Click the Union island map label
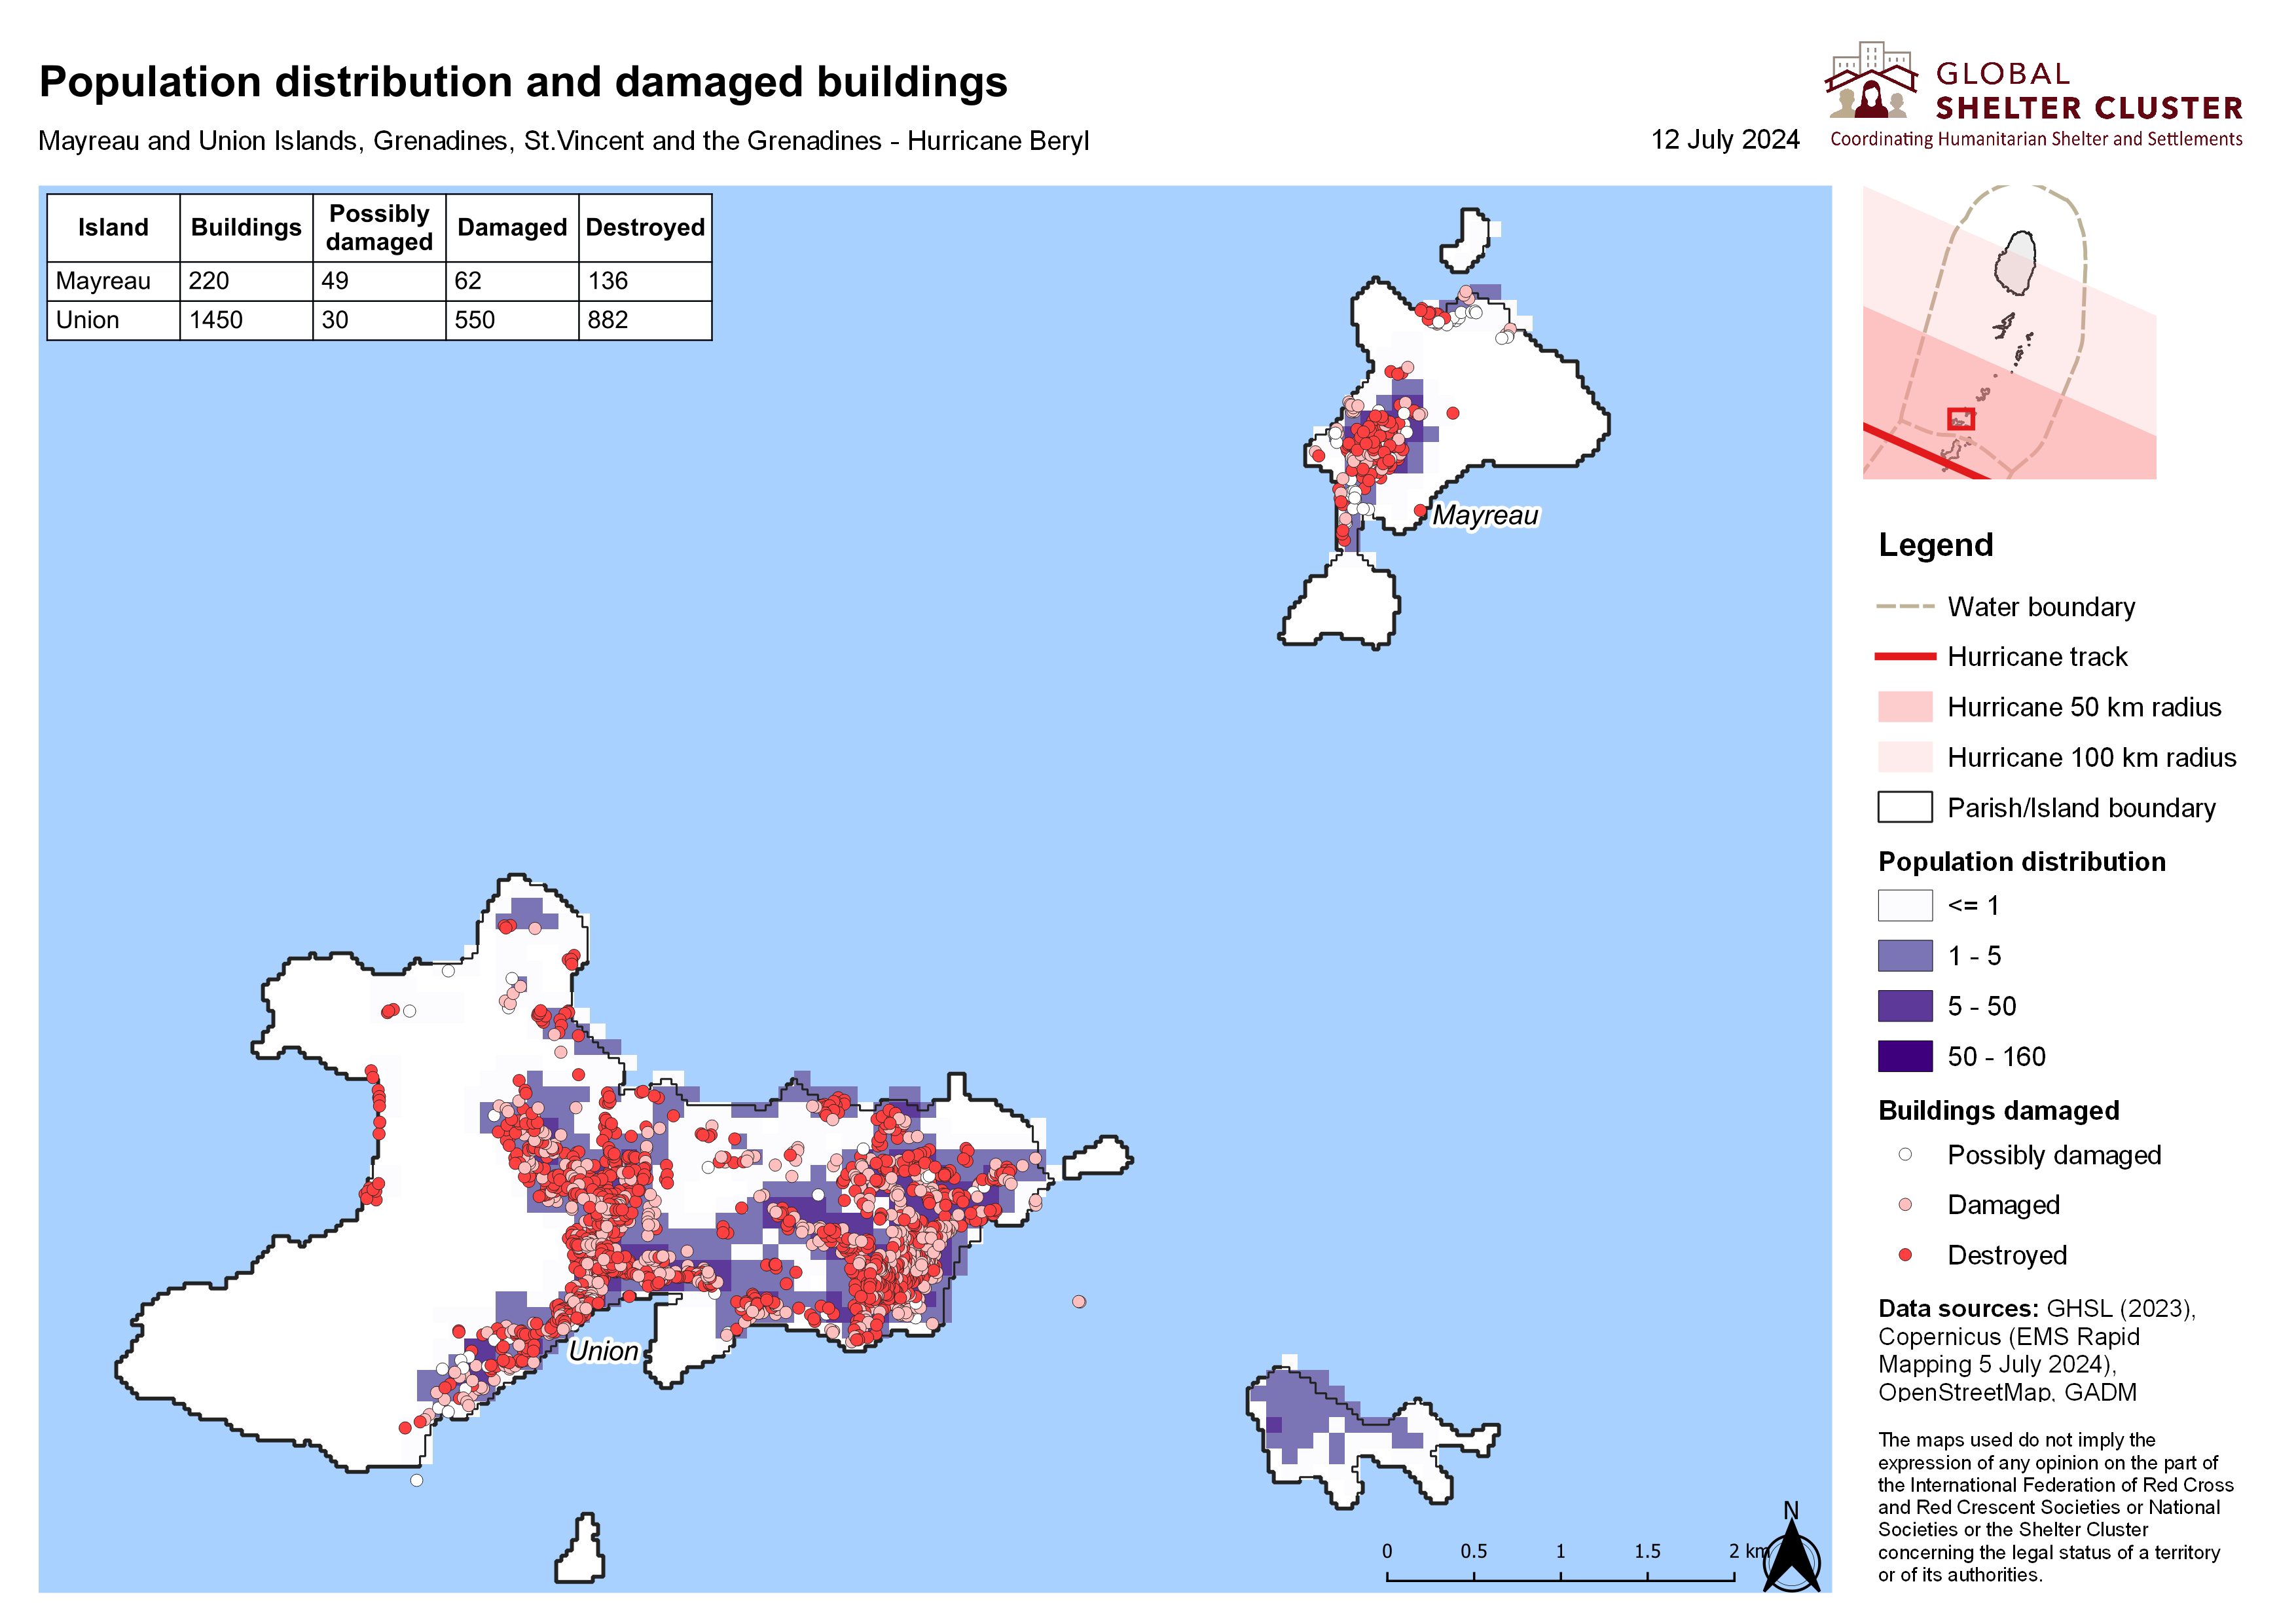 click(603, 1351)
